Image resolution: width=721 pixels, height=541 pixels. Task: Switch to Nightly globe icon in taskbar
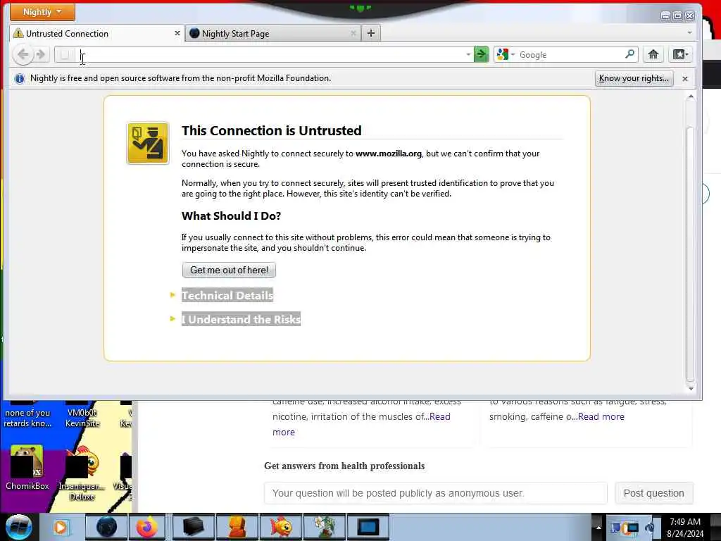(x=107, y=527)
